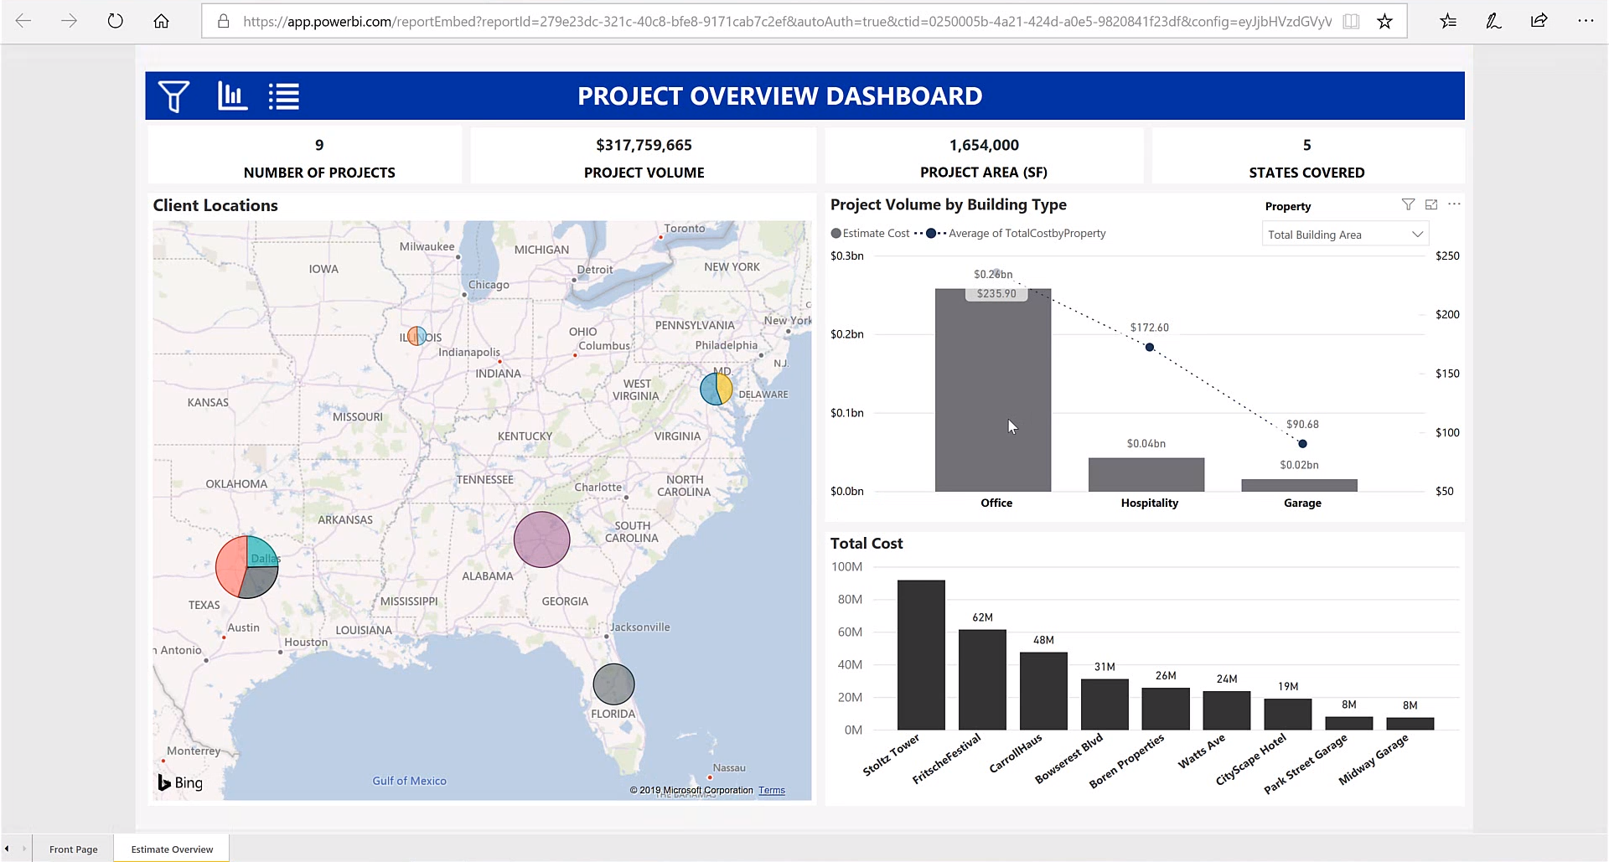Open focus mode for the building chart
The width and height of the screenshot is (1609, 862).
pos(1431,204)
